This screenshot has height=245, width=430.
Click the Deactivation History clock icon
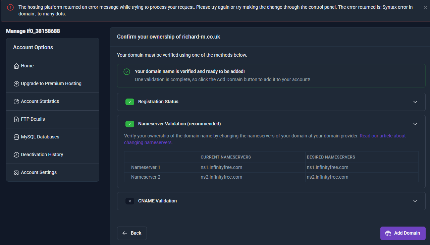(16, 155)
